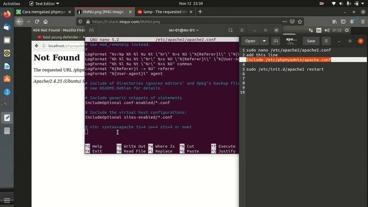Click IncludeOptional conf-enabled line in nano
The height and width of the screenshot is (207, 368).
click(x=128, y=103)
